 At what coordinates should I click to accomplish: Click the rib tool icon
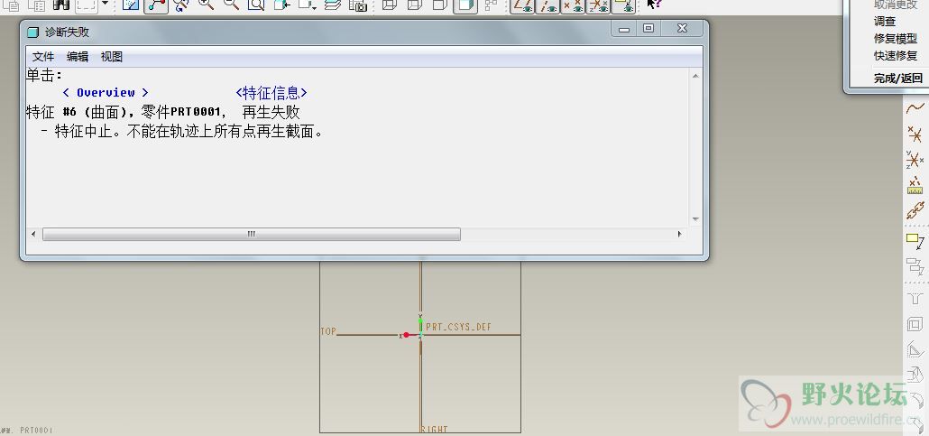pyautogui.click(x=915, y=350)
